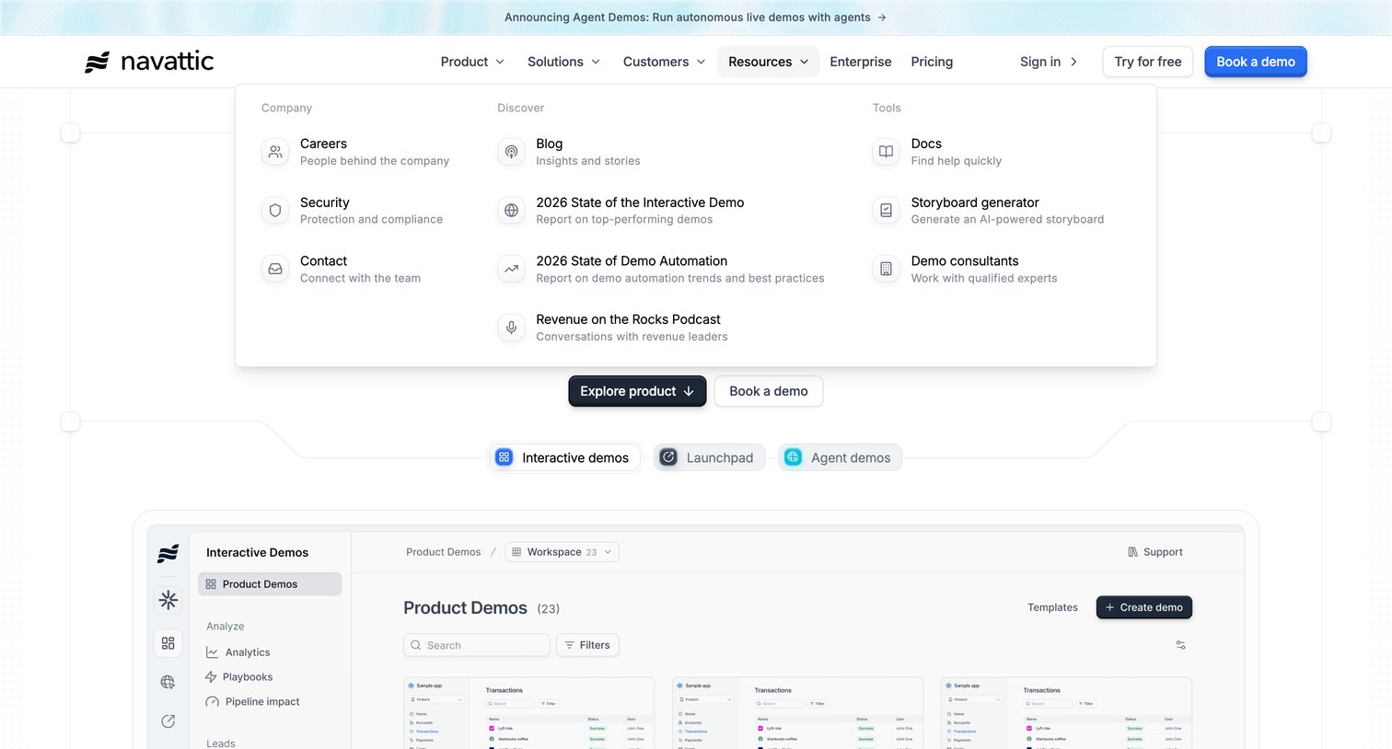The image size is (1392, 749).
Task: Select the Interactive demos tab
Action: (x=563, y=457)
